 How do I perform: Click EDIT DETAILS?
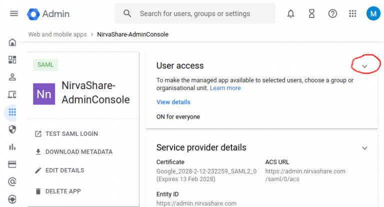click(59, 170)
